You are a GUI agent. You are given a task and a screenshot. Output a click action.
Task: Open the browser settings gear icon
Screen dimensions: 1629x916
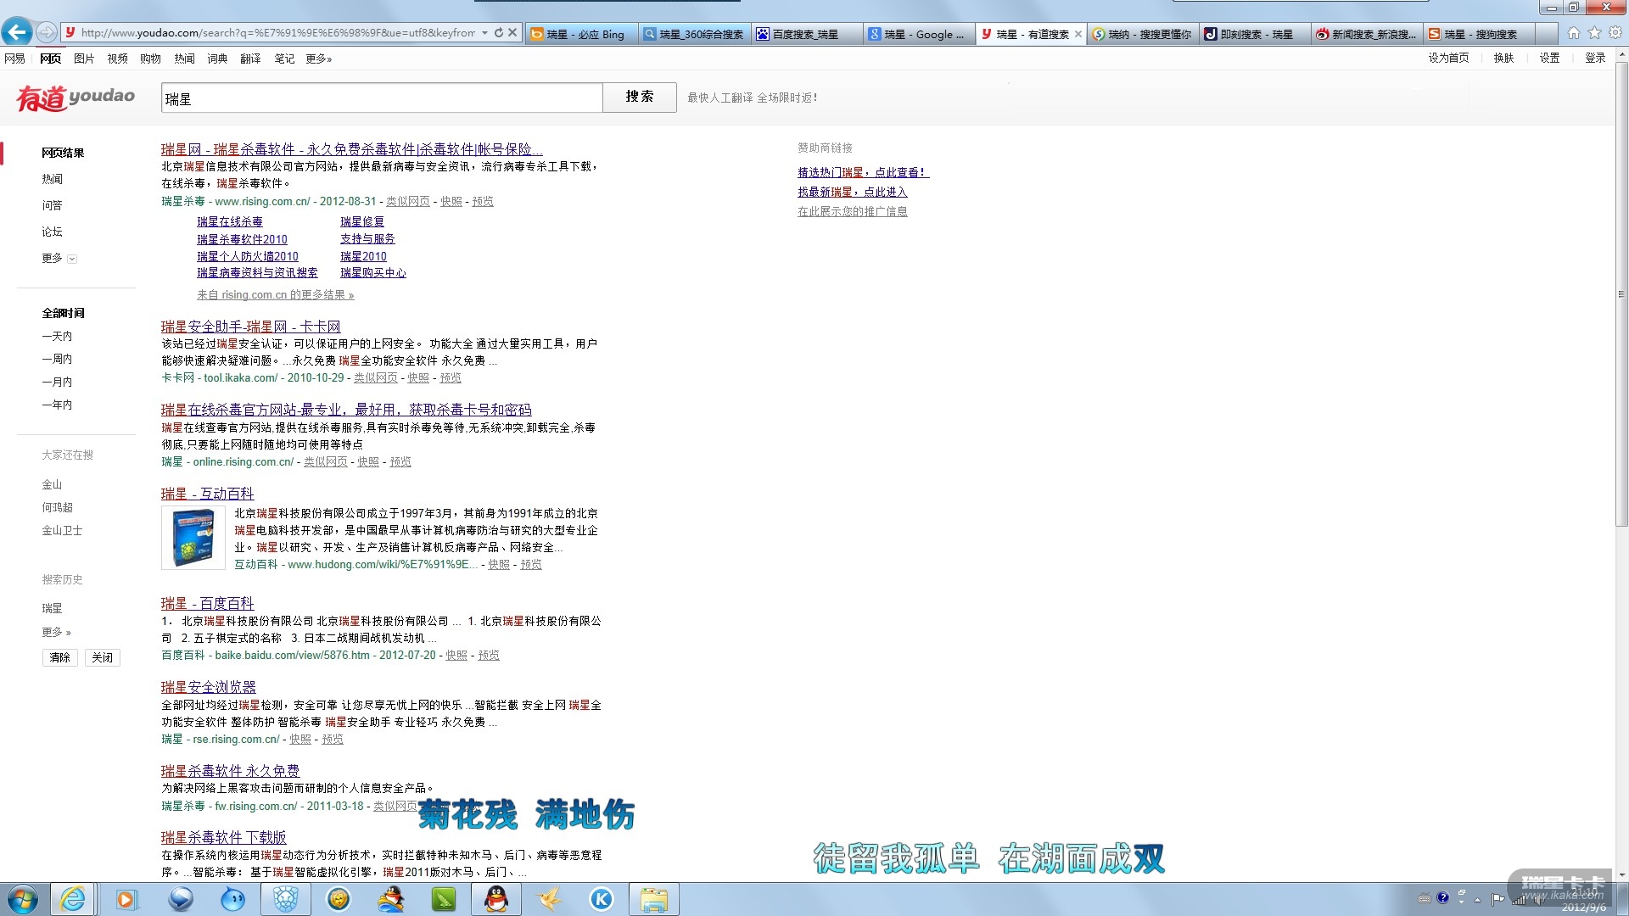(1615, 33)
